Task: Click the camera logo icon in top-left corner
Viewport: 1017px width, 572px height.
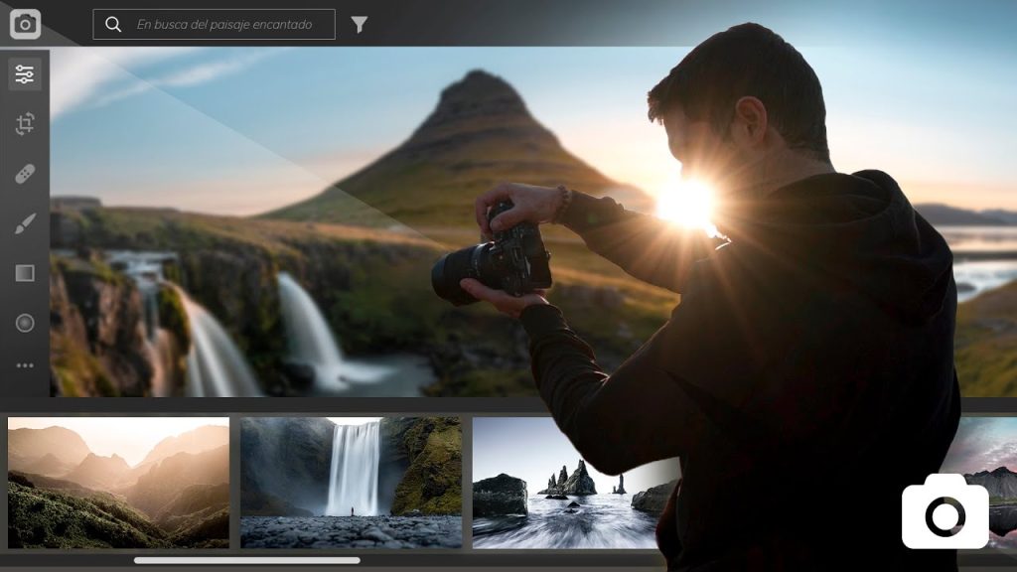Action: pos(25,24)
